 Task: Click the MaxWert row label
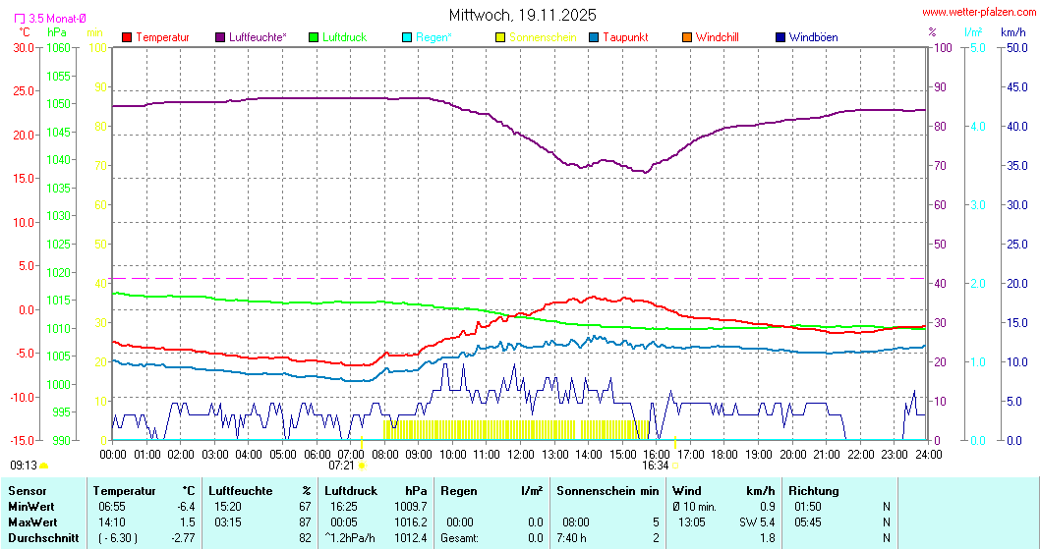click(31, 522)
